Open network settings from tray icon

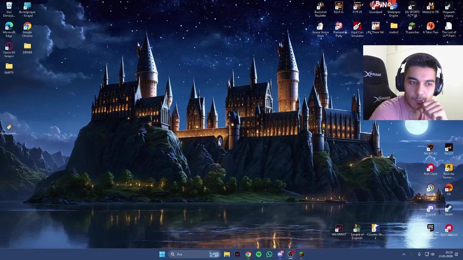[x=426, y=254]
